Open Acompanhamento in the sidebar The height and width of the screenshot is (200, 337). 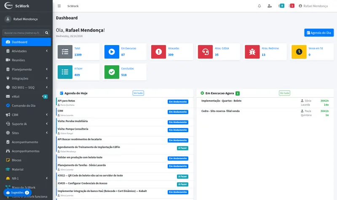coord(26,142)
